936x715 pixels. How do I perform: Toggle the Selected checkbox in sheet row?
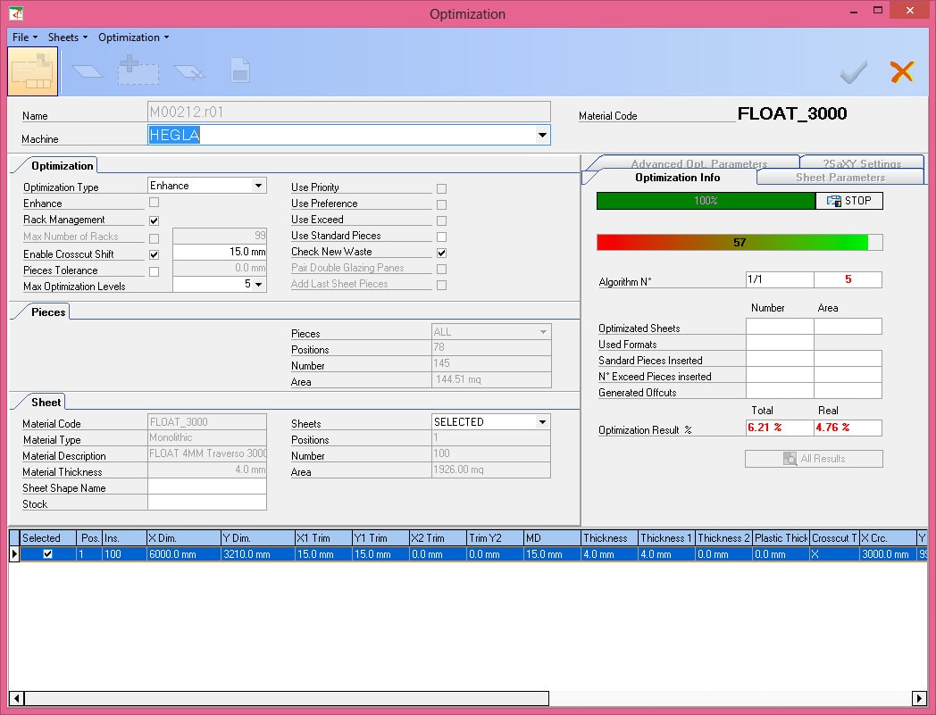point(47,553)
